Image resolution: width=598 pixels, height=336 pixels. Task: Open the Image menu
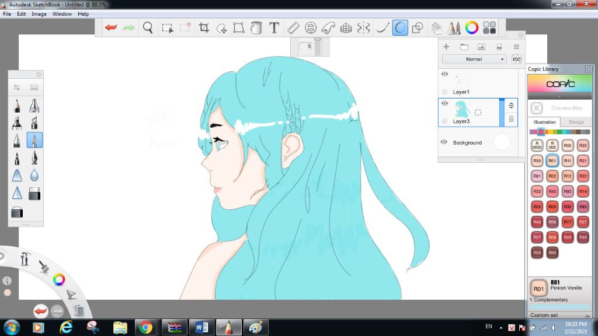(x=39, y=14)
